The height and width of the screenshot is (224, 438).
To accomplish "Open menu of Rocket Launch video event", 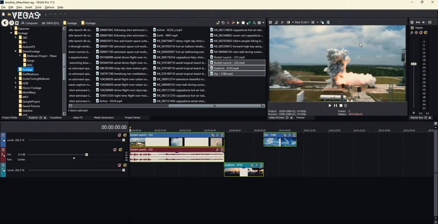I will point(222,135).
